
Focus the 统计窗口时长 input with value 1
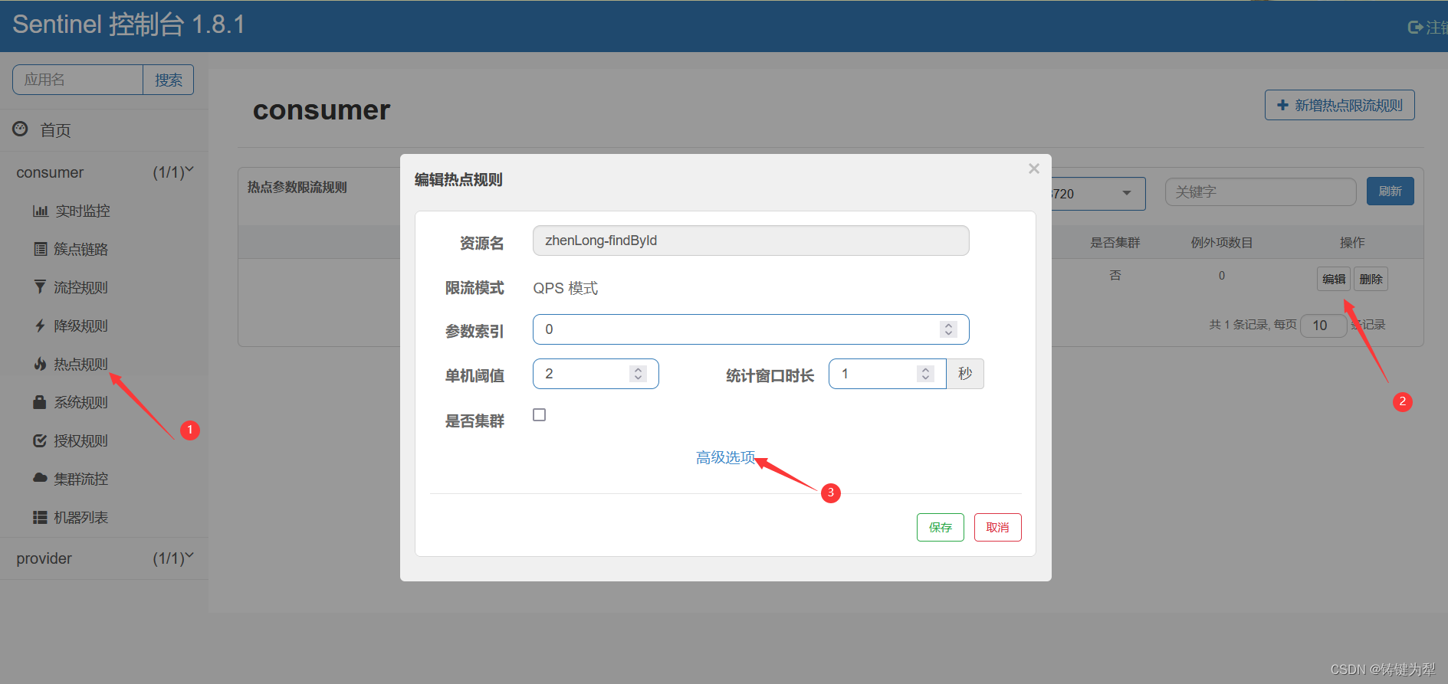point(887,374)
